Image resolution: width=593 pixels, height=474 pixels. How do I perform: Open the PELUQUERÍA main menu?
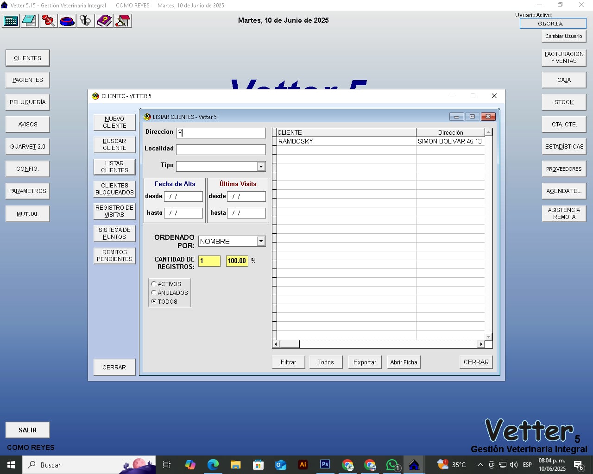click(x=27, y=102)
